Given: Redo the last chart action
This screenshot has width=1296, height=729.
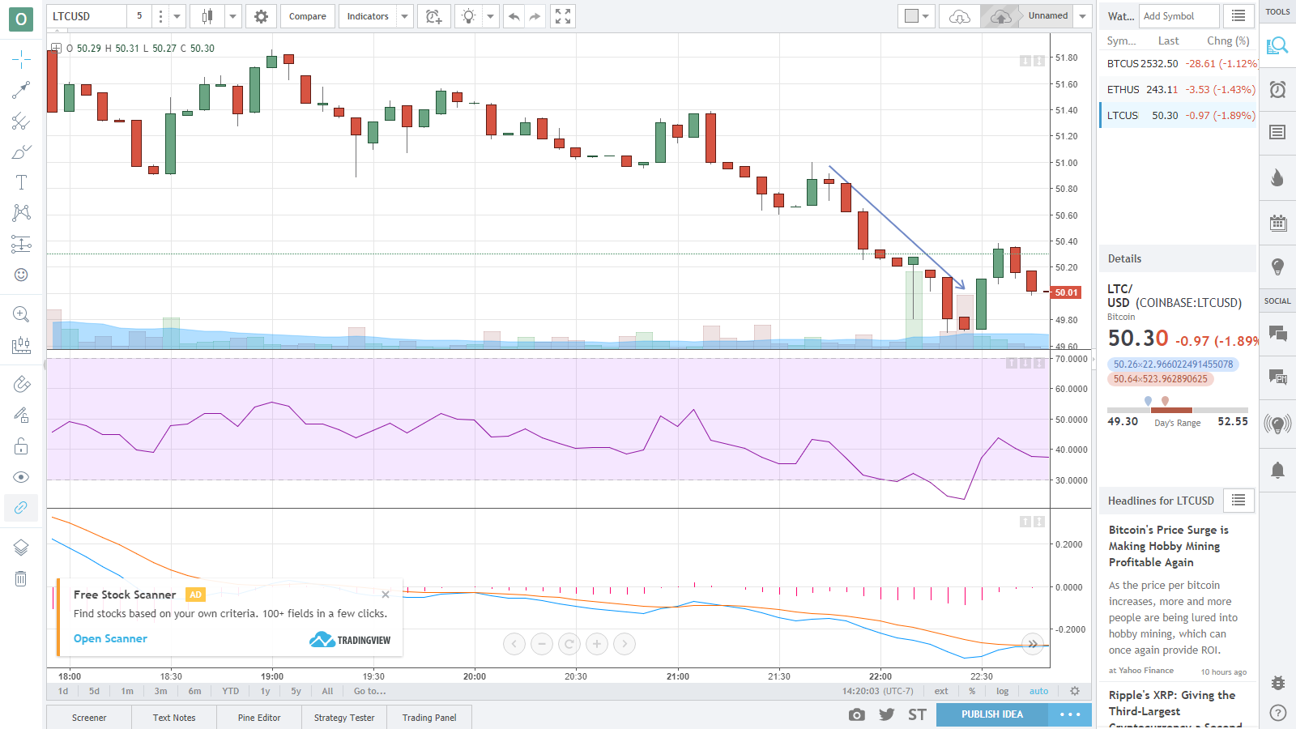Looking at the screenshot, I should click(535, 16).
